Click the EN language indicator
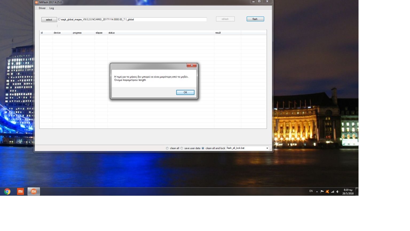Screen dimensions: 410x231 pyautogui.click(x=311, y=191)
